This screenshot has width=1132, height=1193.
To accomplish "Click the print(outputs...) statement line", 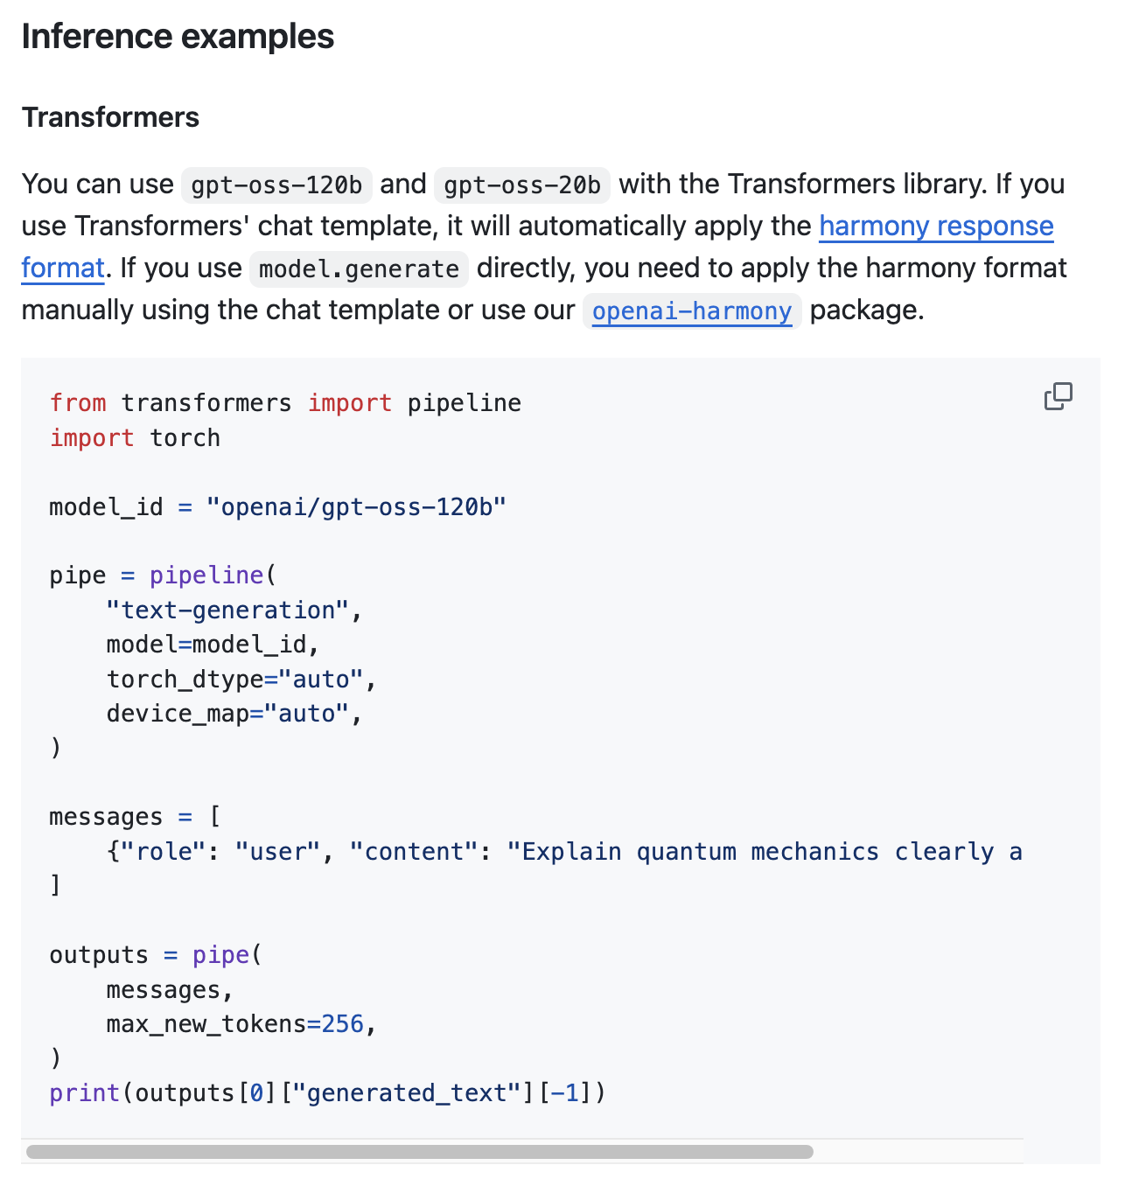I will 327,1093.
